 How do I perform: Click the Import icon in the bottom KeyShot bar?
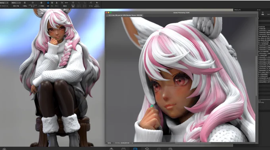pyautogui.click(x=112, y=149)
